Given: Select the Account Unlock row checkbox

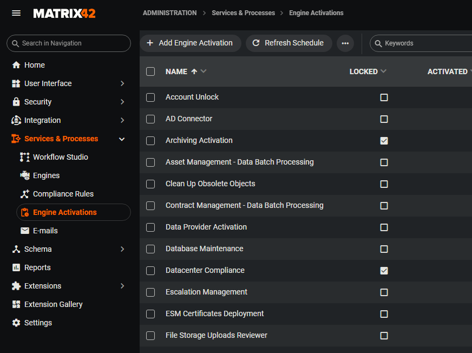Looking at the screenshot, I should [x=150, y=97].
